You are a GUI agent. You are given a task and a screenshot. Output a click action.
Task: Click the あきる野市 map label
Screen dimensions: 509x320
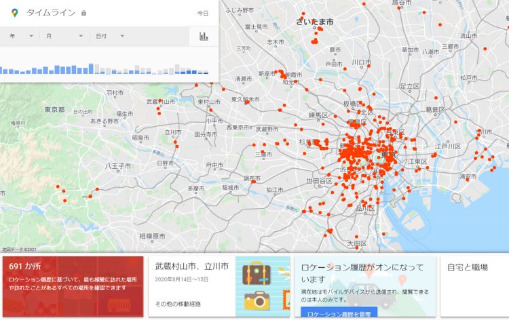[105, 121]
